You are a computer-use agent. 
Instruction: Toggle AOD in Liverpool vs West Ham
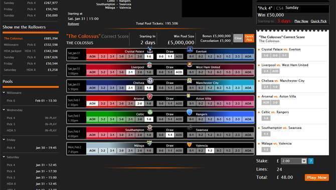(179, 72)
